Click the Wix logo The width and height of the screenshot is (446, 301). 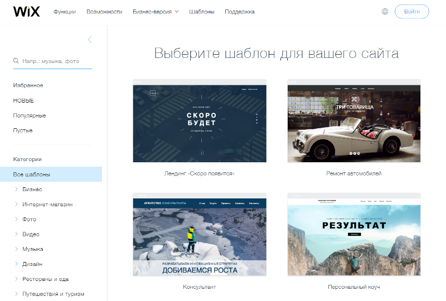(26, 12)
